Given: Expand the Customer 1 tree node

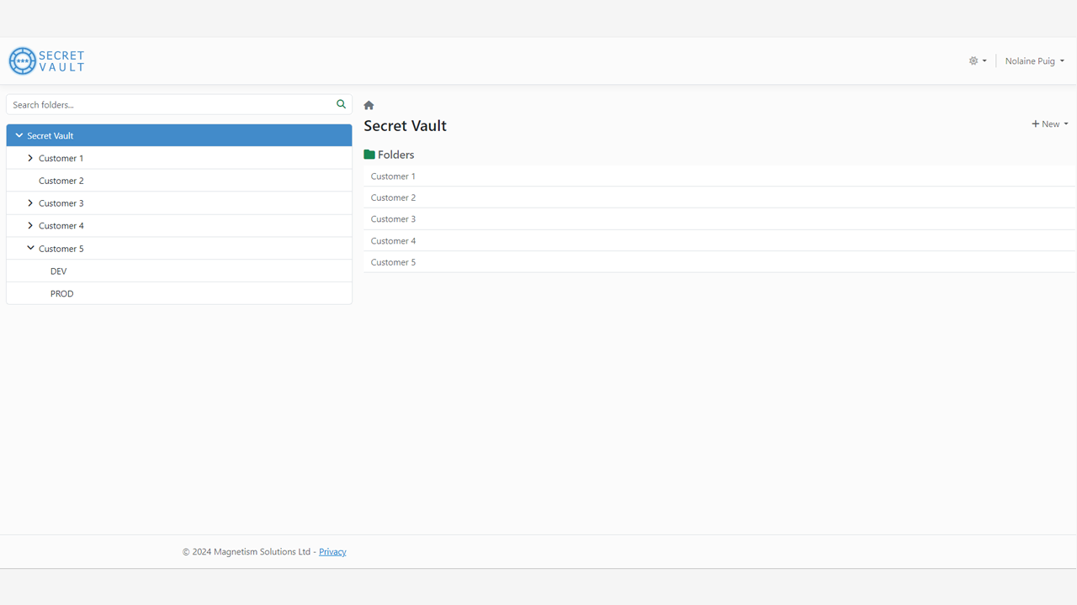Looking at the screenshot, I should coord(30,158).
